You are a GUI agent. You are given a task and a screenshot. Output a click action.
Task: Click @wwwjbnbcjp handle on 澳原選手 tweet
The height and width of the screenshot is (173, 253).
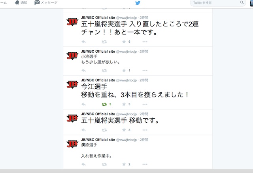pos(126,140)
